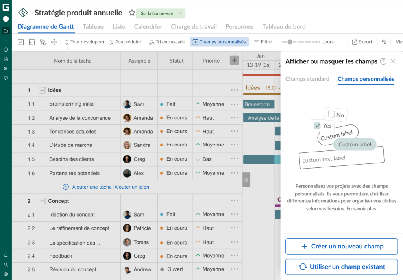Star the Stratégie produit annuelle project
The image size is (403, 280).
point(132,13)
